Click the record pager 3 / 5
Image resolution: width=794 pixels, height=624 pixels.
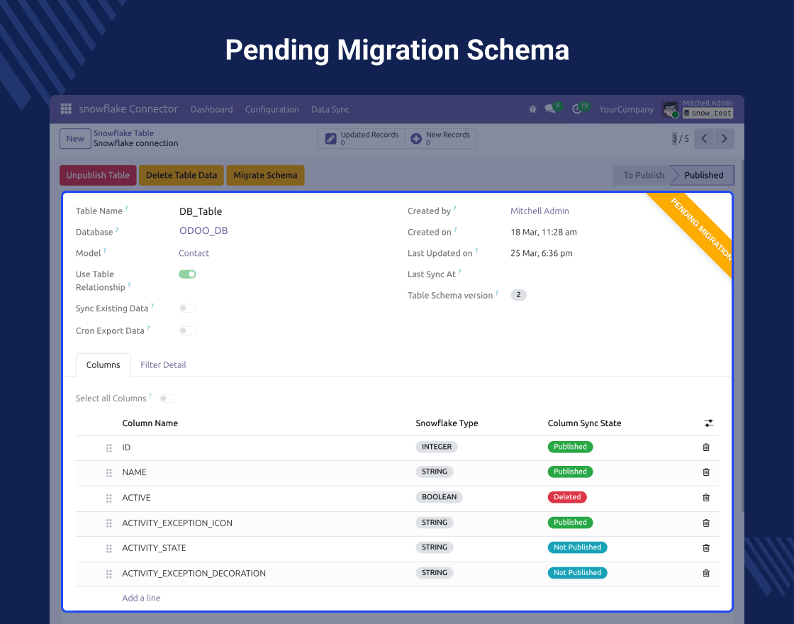pos(681,139)
